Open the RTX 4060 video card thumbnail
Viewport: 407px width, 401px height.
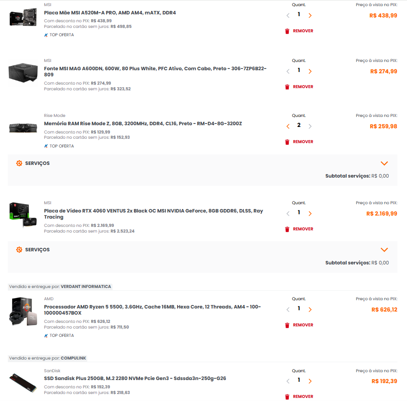(x=23, y=215)
